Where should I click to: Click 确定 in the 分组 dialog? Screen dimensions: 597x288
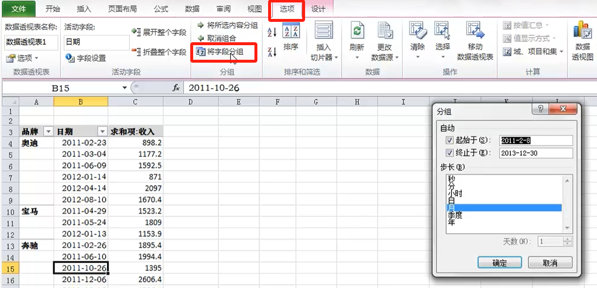point(500,263)
